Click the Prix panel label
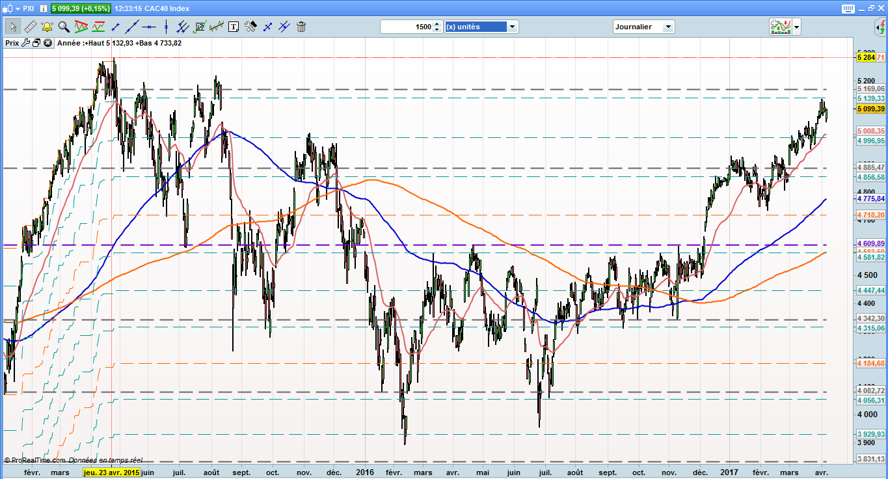 (x=12, y=43)
